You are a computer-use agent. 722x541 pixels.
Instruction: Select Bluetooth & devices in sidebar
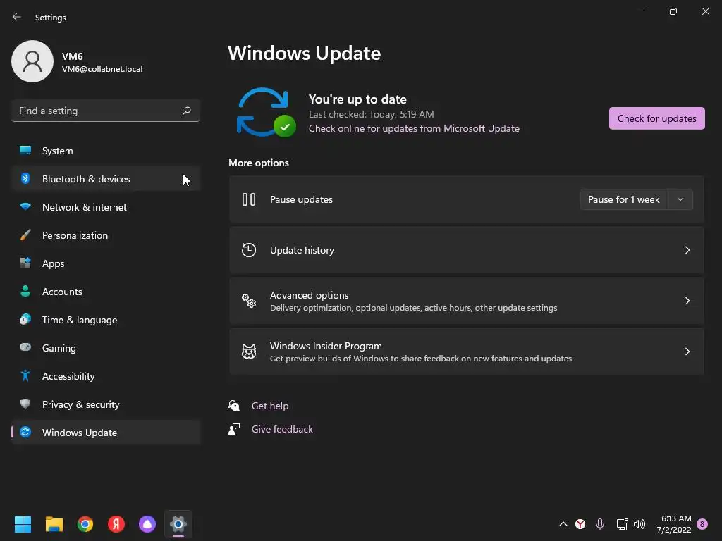point(106,178)
